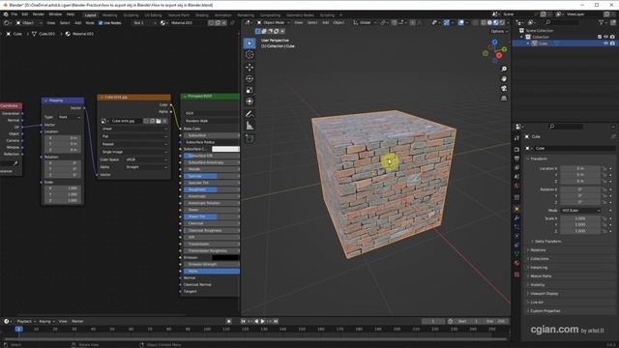The height and width of the screenshot is (348, 619).
Task: Open the Render properties tab
Action: coord(516,150)
